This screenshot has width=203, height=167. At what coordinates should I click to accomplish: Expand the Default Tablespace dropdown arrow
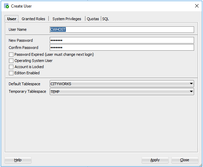[191, 84]
